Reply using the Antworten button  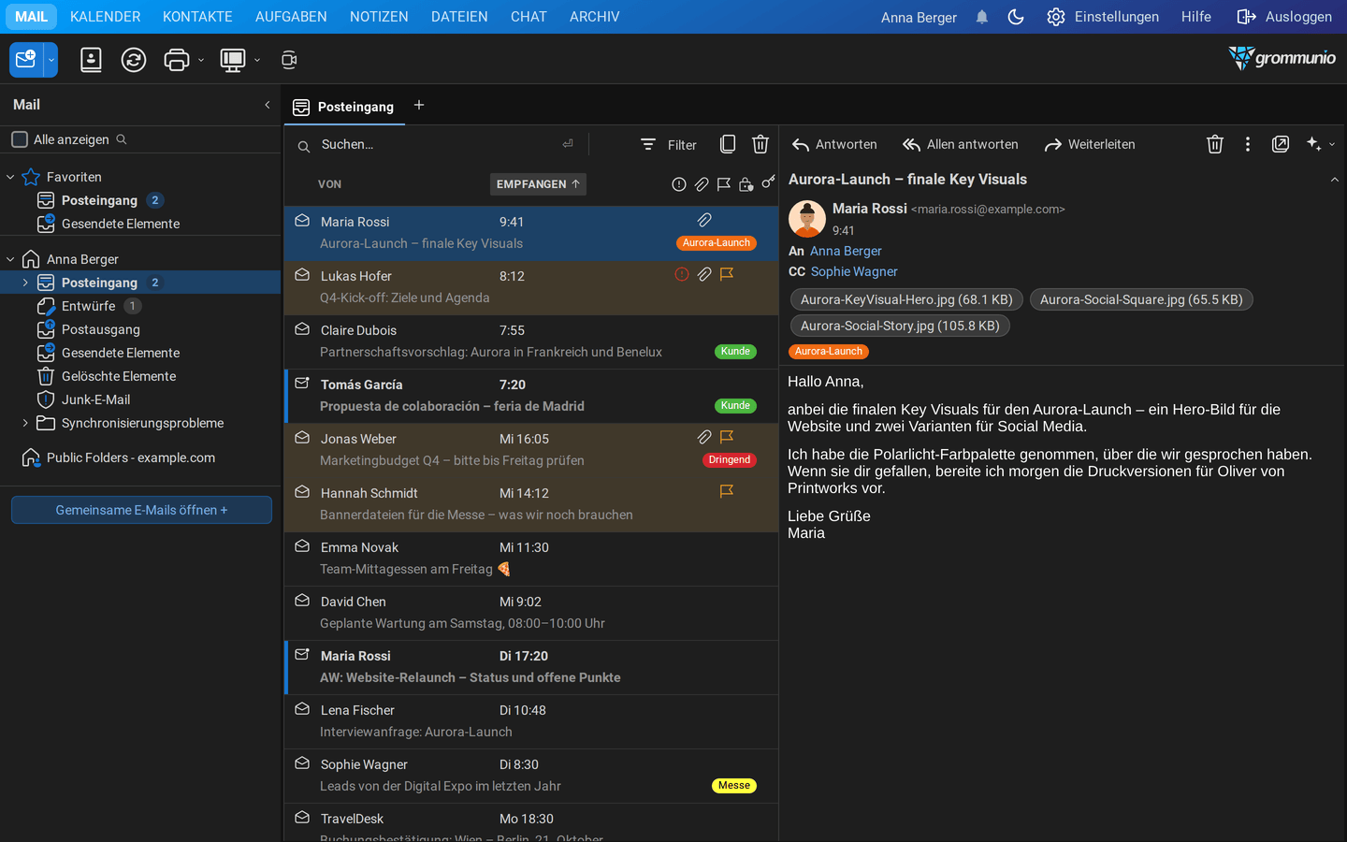pos(834,144)
